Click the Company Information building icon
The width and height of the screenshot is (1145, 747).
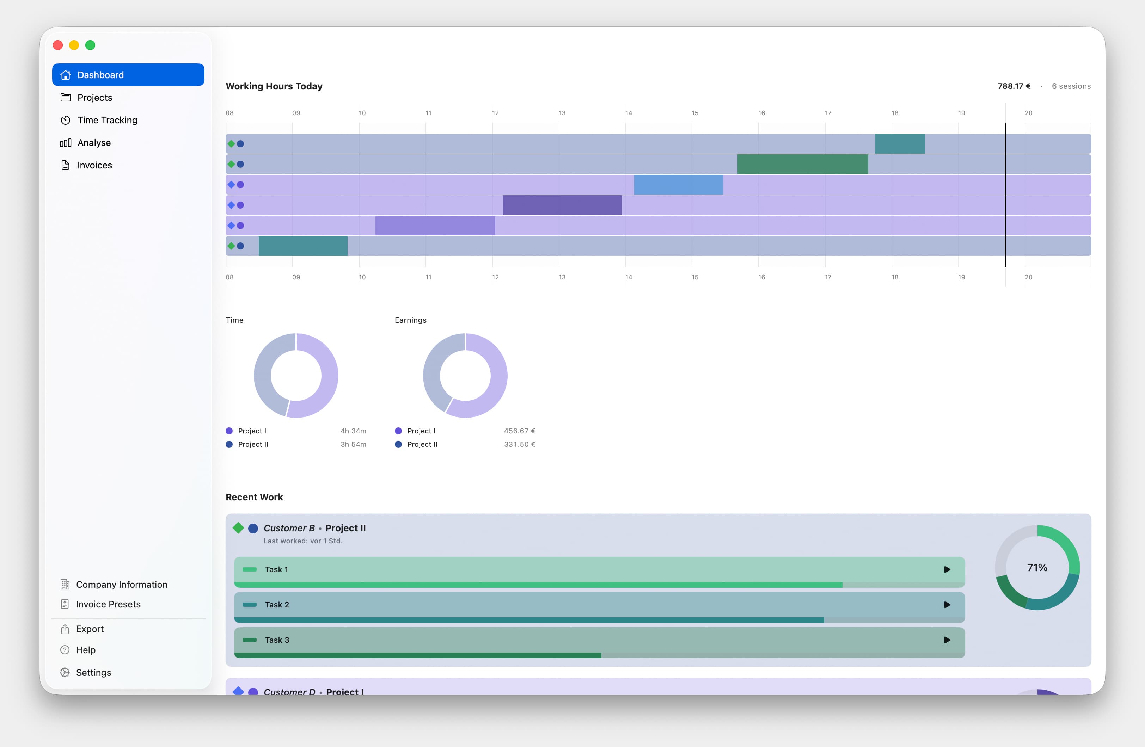tap(65, 585)
